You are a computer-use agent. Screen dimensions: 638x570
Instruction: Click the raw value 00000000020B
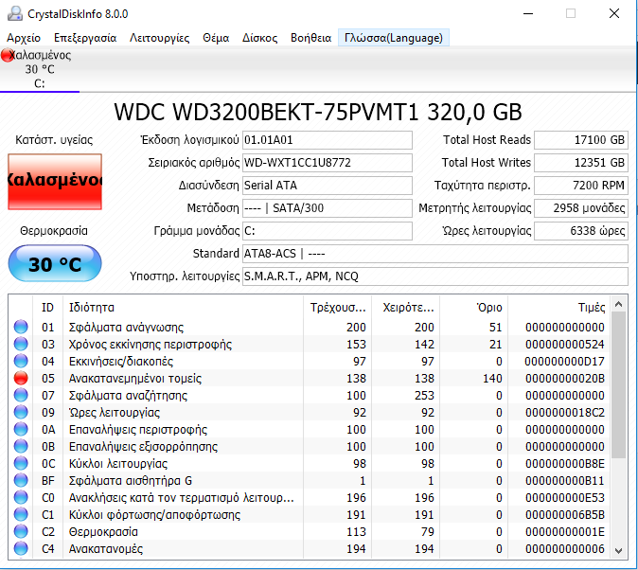(565, 378)
